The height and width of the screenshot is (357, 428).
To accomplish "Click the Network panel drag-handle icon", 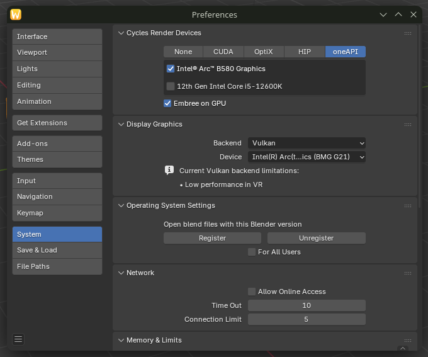I will coord(408,273).
